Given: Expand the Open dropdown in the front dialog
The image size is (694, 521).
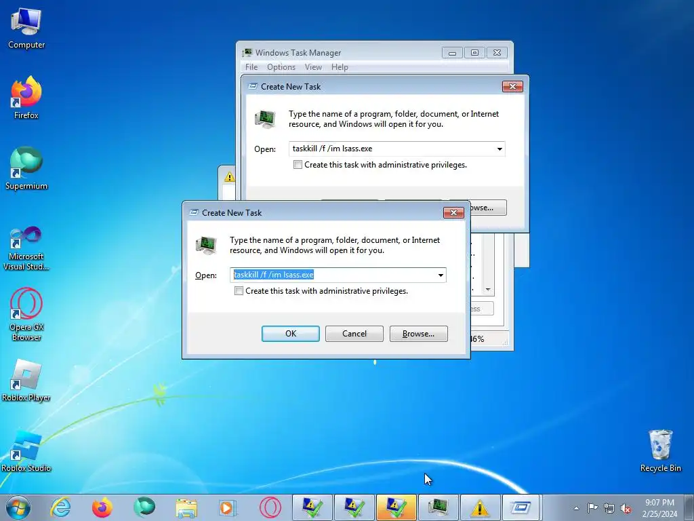Looking at the screenshot, I should pos(441,275).
